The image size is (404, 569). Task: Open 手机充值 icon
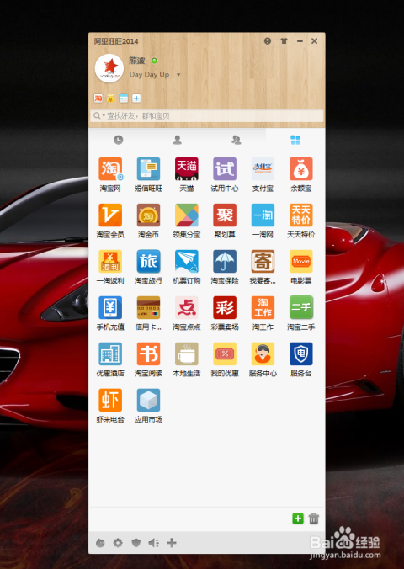pyautogui.click(x=110, y=308)
